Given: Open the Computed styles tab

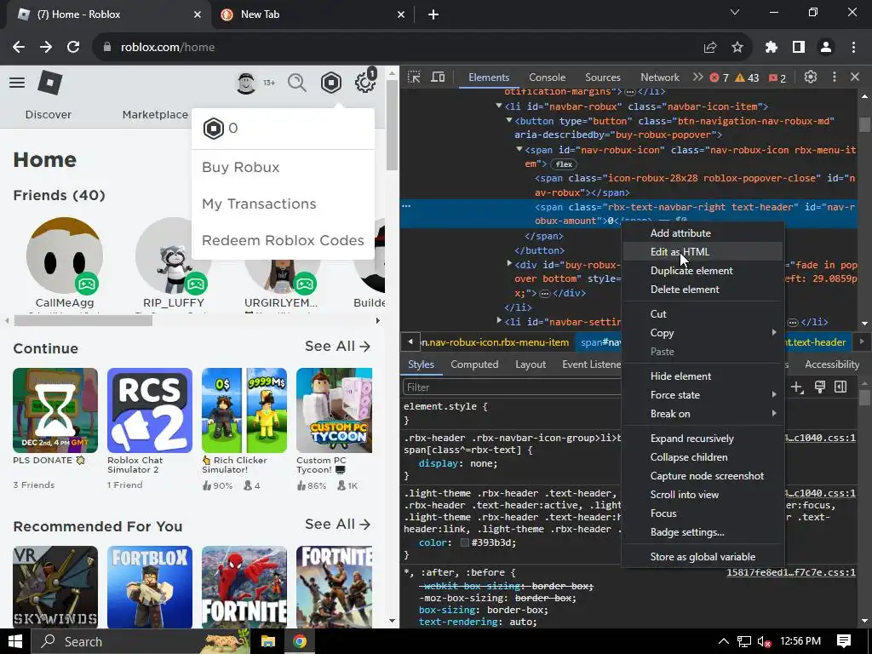Looking at the screenshot, I should coord(474,364).
